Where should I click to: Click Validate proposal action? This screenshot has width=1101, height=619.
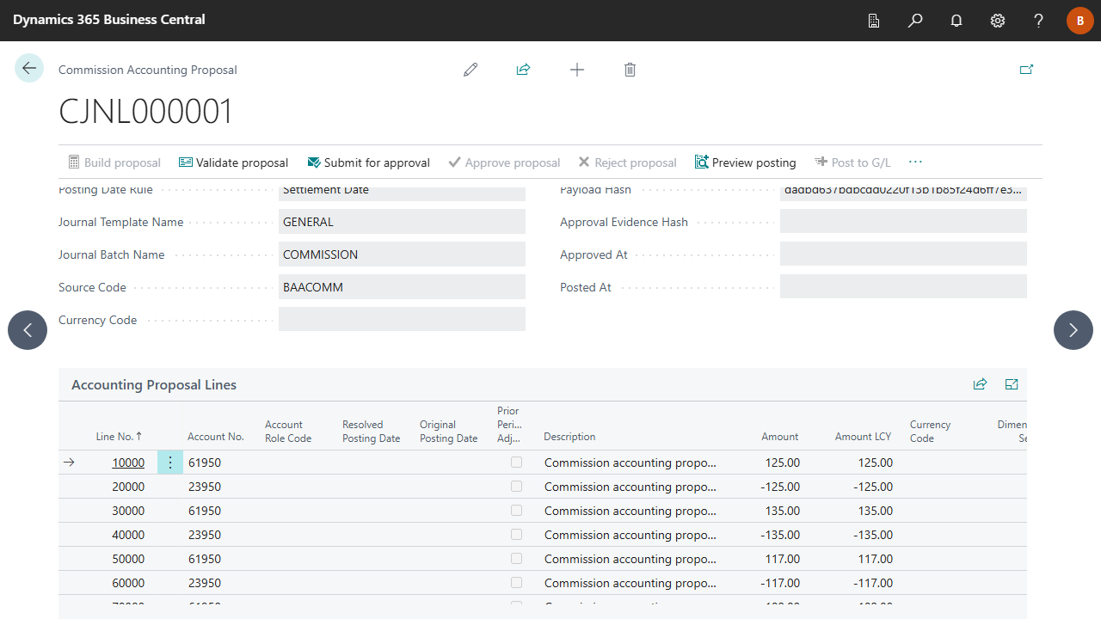[234, 162]
